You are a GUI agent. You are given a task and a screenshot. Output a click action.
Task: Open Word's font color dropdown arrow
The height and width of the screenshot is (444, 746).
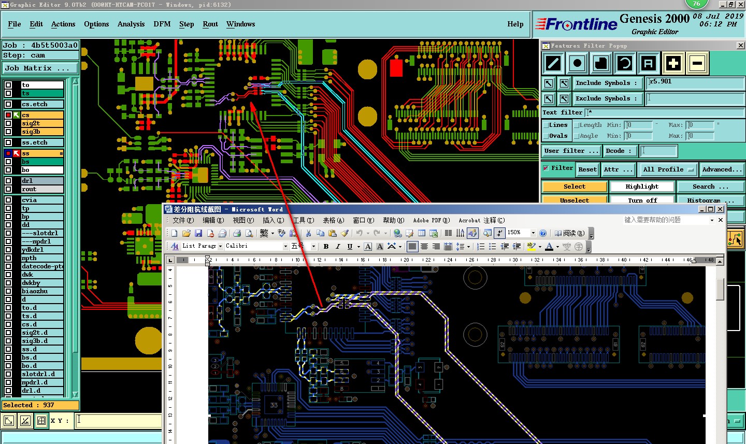(557, 247)
